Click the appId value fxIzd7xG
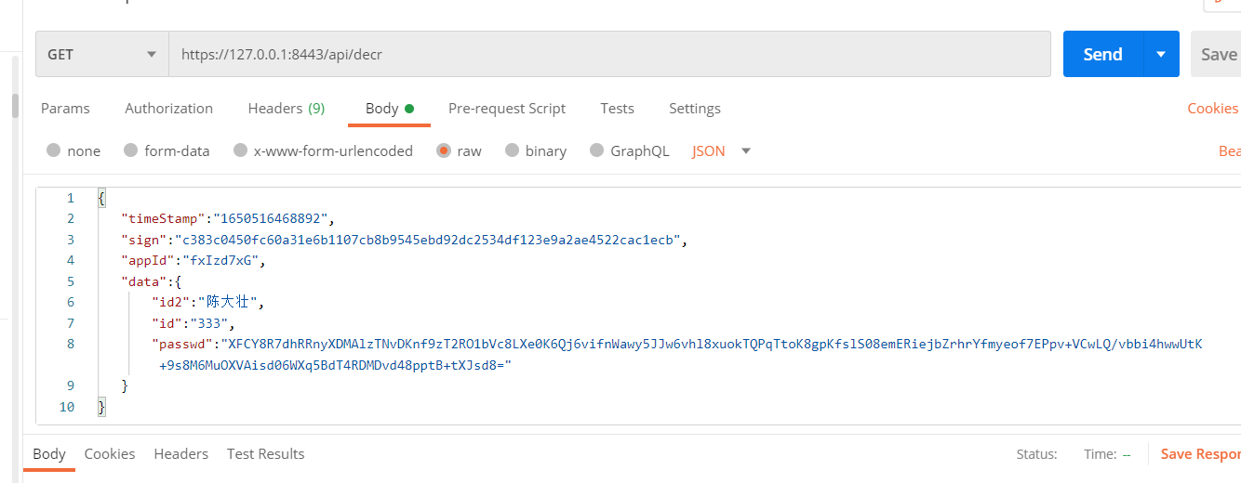This screenshot has width=1241, height=483. click(223, 260)
